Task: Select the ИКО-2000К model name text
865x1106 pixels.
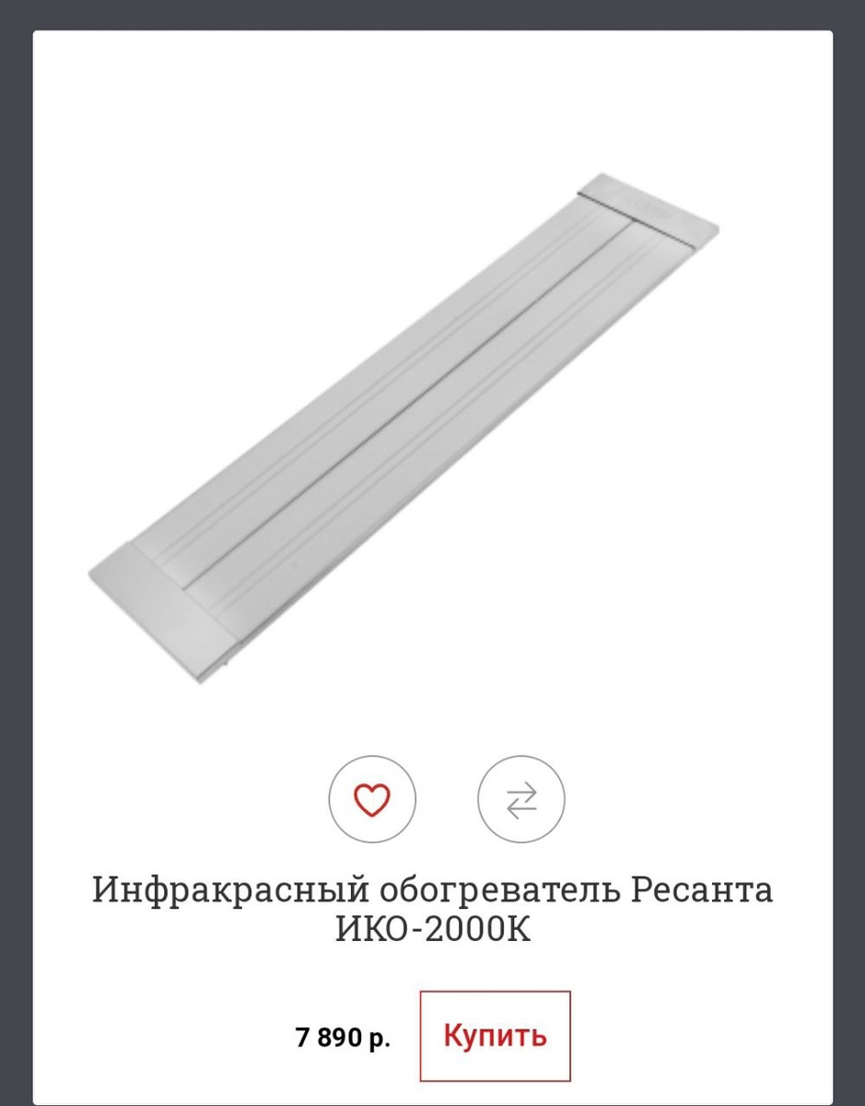Action: 433,930
